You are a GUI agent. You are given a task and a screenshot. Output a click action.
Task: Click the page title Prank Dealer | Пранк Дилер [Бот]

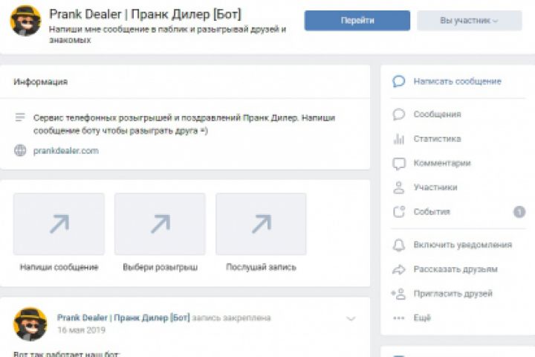(145, 14)
